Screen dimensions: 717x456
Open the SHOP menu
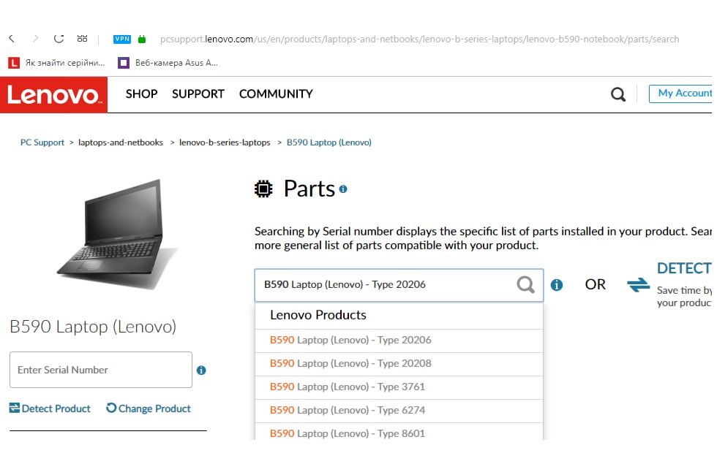tap(142, 94)
